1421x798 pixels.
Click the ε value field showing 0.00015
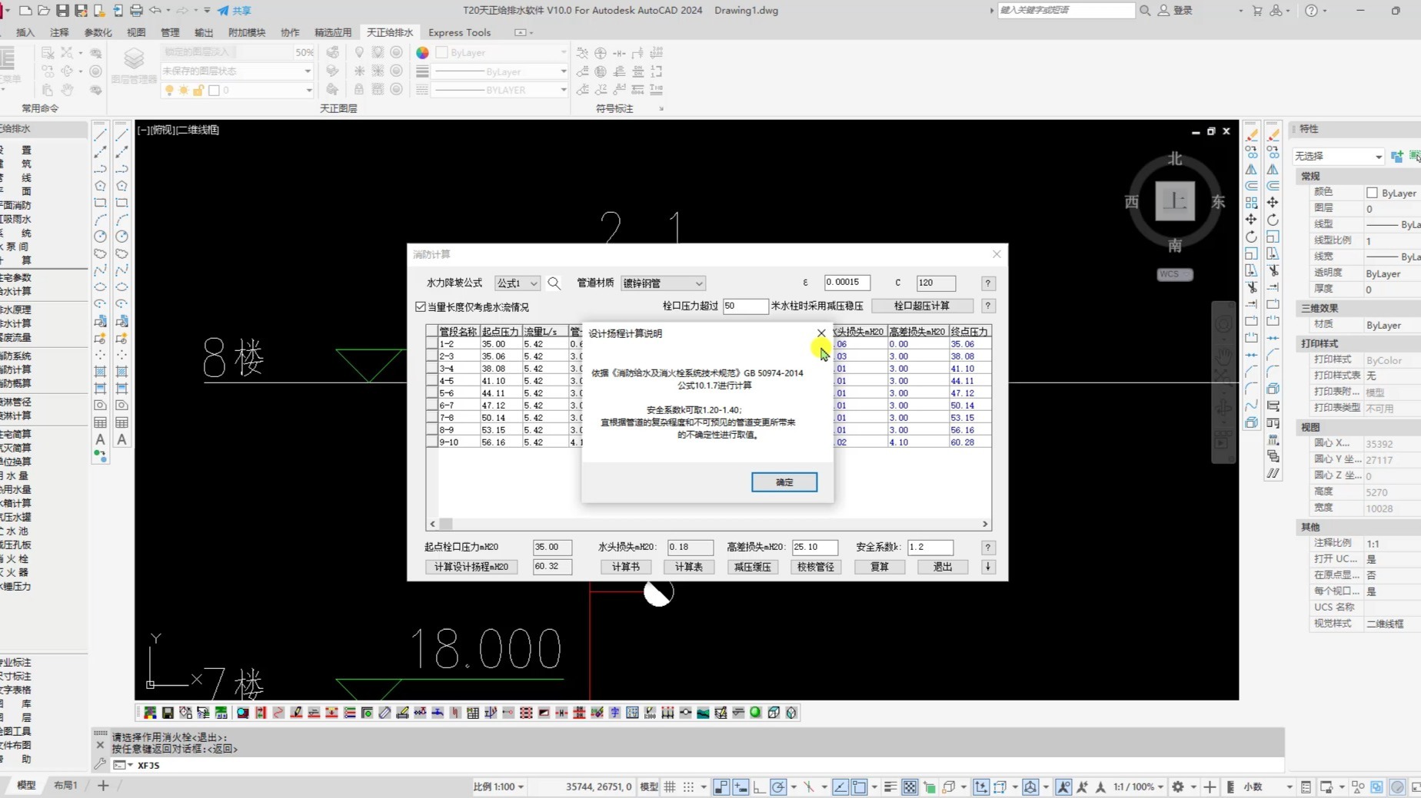(847, 283)
